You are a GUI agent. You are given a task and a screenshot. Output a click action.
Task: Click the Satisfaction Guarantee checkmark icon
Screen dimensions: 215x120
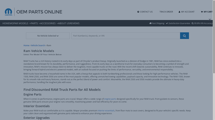[167, 23]
